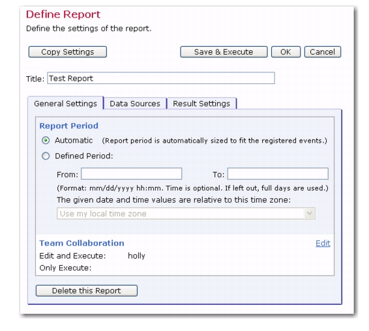Cancel the report definition

[323, 51]
